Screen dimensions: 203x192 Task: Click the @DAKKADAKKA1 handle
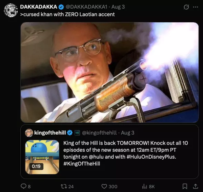(87, 7)
